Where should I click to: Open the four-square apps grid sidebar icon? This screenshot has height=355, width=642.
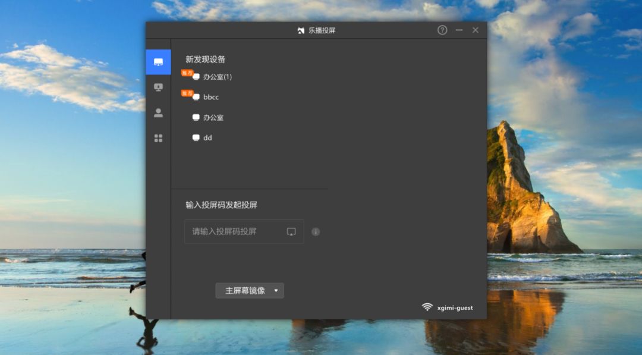tap(158, 138)
